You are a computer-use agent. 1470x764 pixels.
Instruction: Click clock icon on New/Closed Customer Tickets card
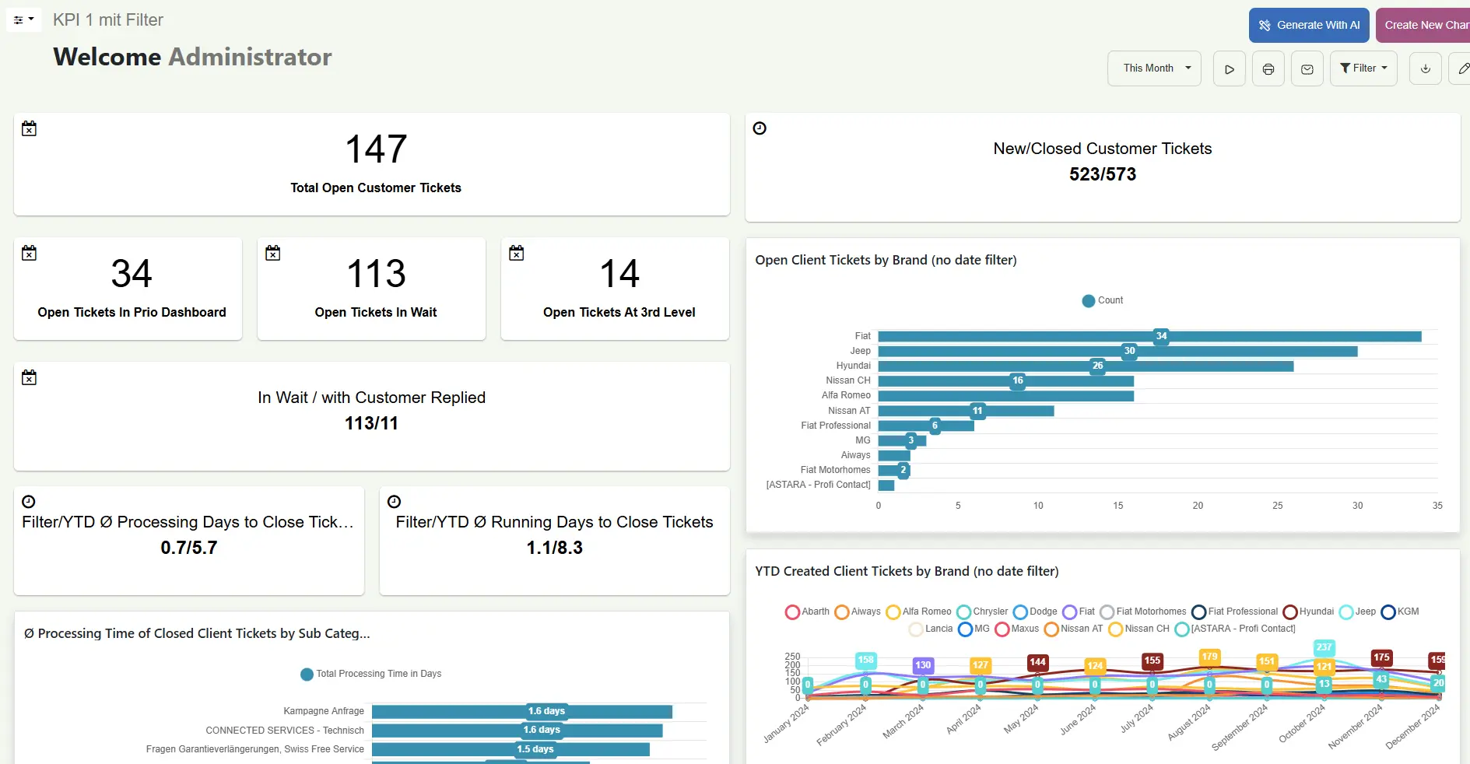pos(760,128)
